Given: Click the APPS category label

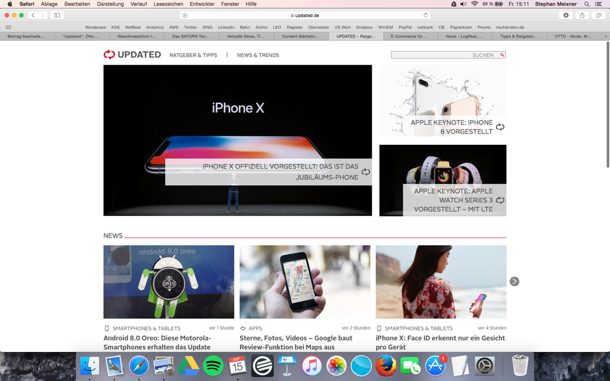Looking at the screenshot, I should click(255, 329).
